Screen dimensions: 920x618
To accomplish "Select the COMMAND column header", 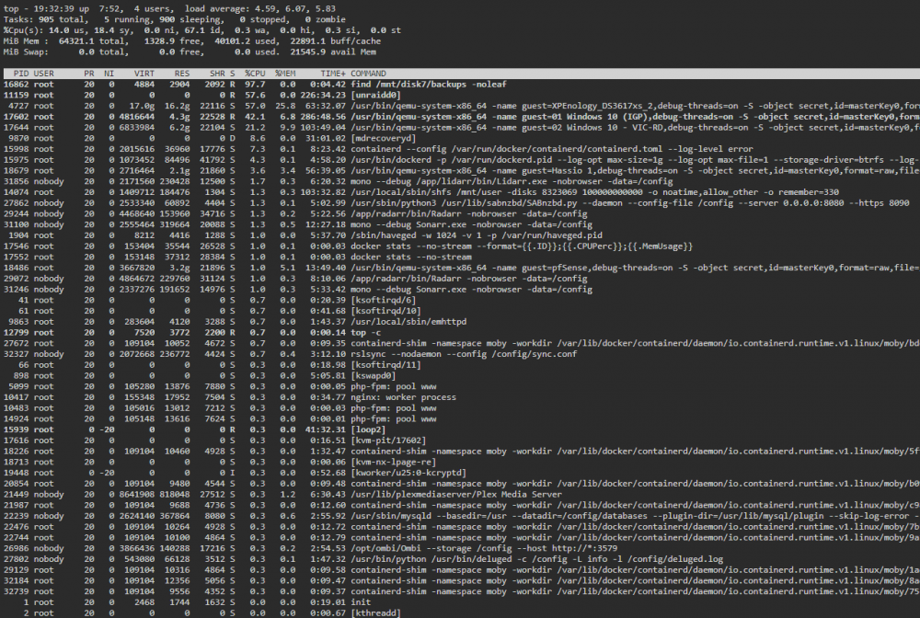I will click(x=369, y=74).
